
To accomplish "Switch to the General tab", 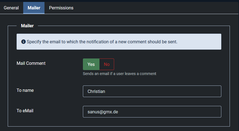I will coord(11,8).
